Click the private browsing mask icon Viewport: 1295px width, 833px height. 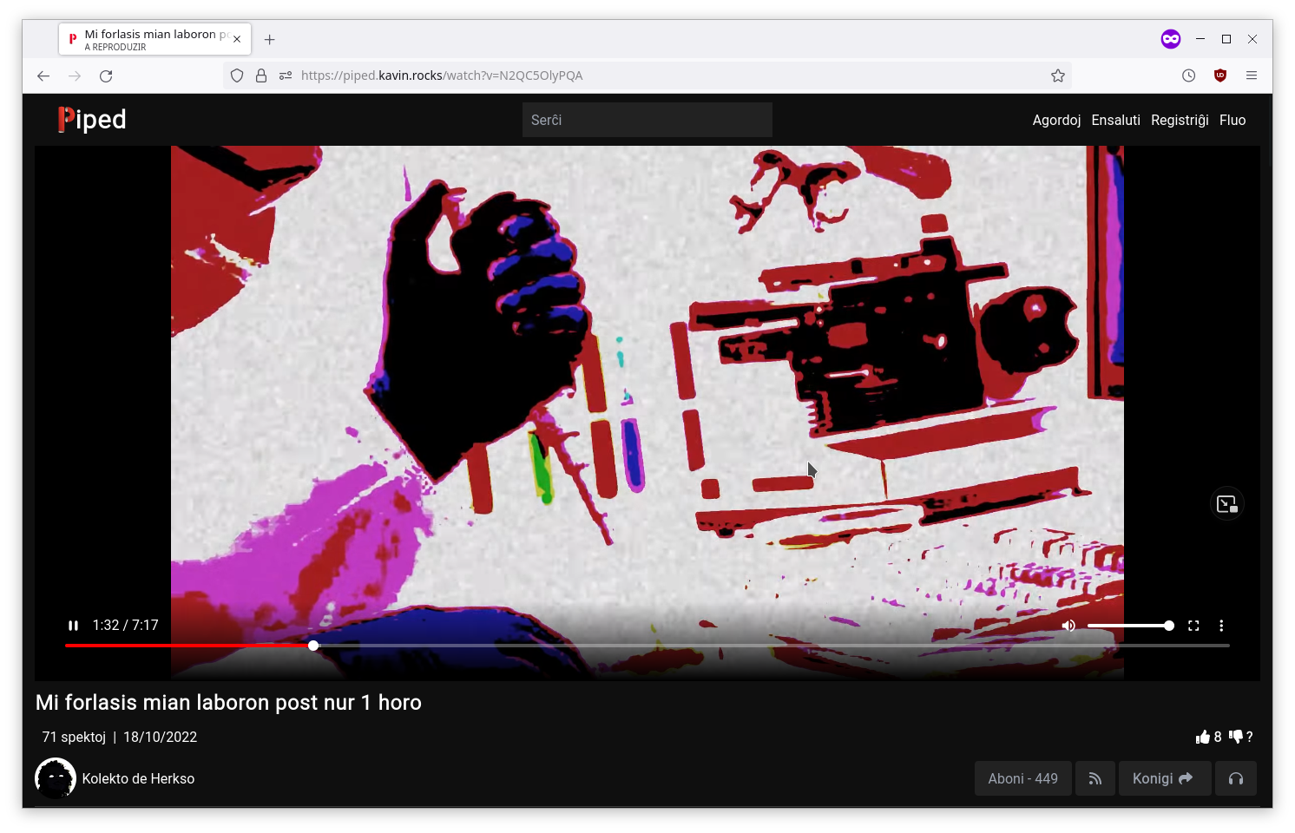(x=1171, y=39)
